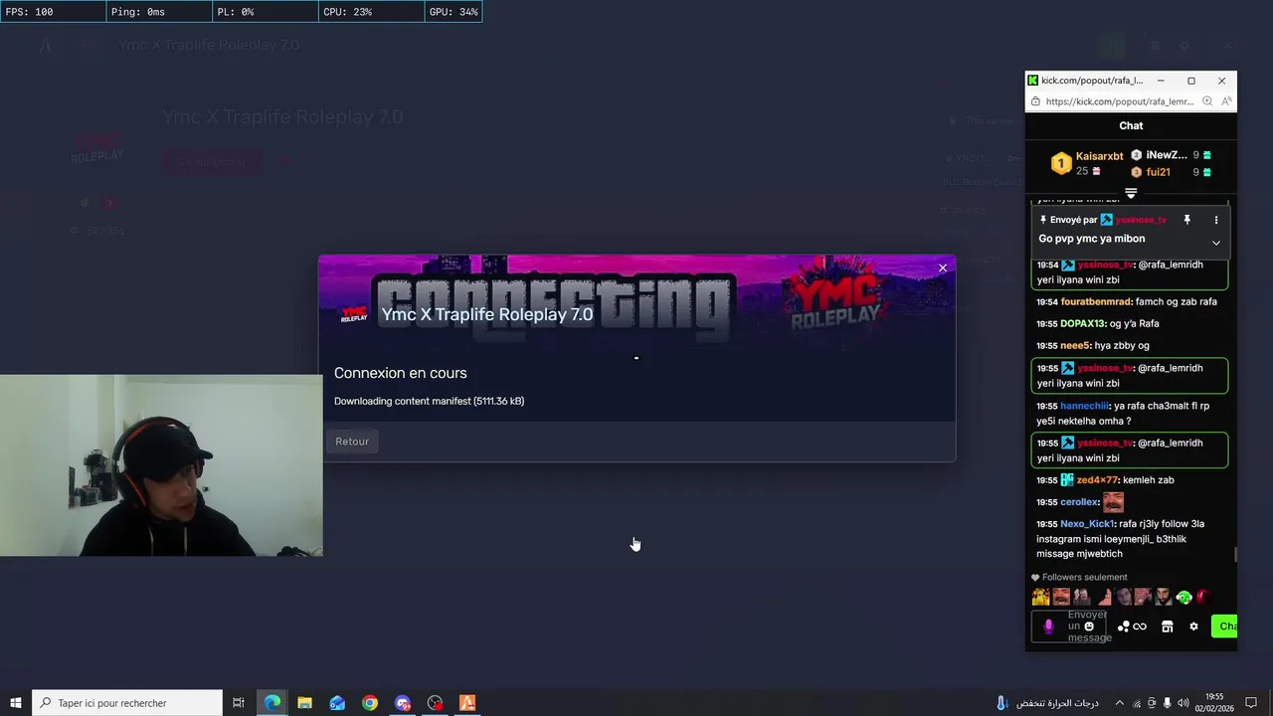Click the taskbar clock showing 19:55
Viewport: 1273px width, 716px height.
tap(1214, 703)
